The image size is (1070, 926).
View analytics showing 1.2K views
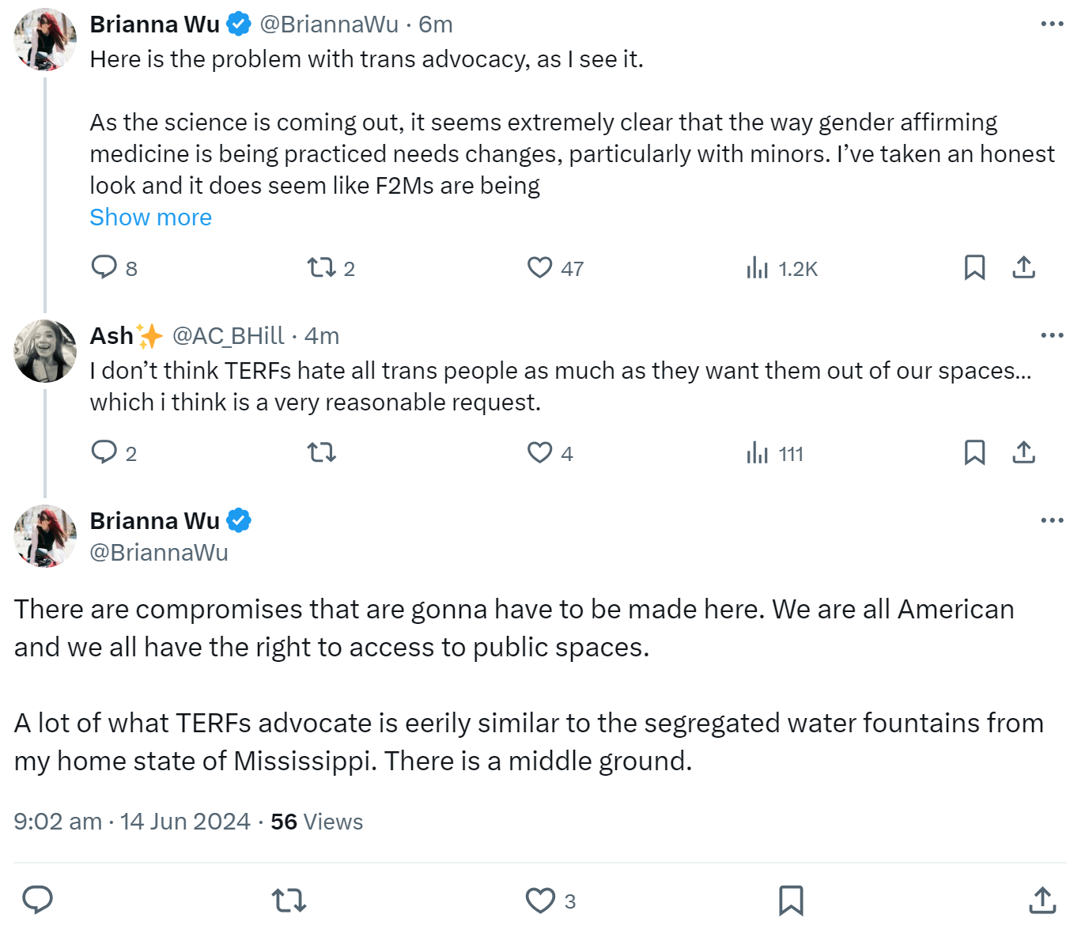click(757, 267)
